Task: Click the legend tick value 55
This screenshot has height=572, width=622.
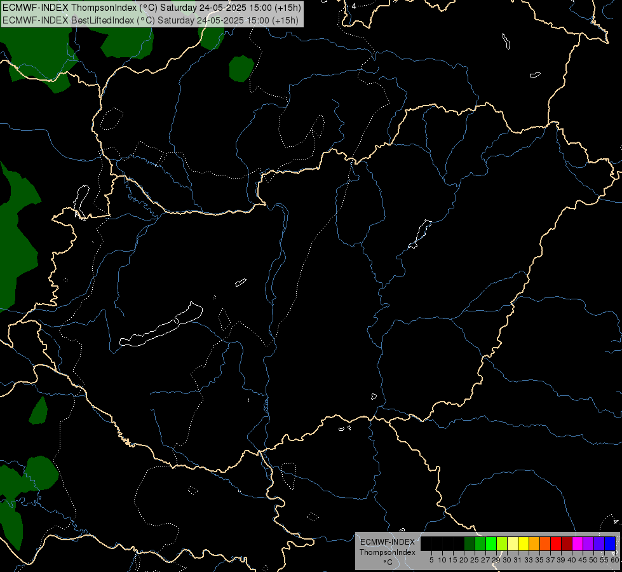Action: tap(604, 560)
